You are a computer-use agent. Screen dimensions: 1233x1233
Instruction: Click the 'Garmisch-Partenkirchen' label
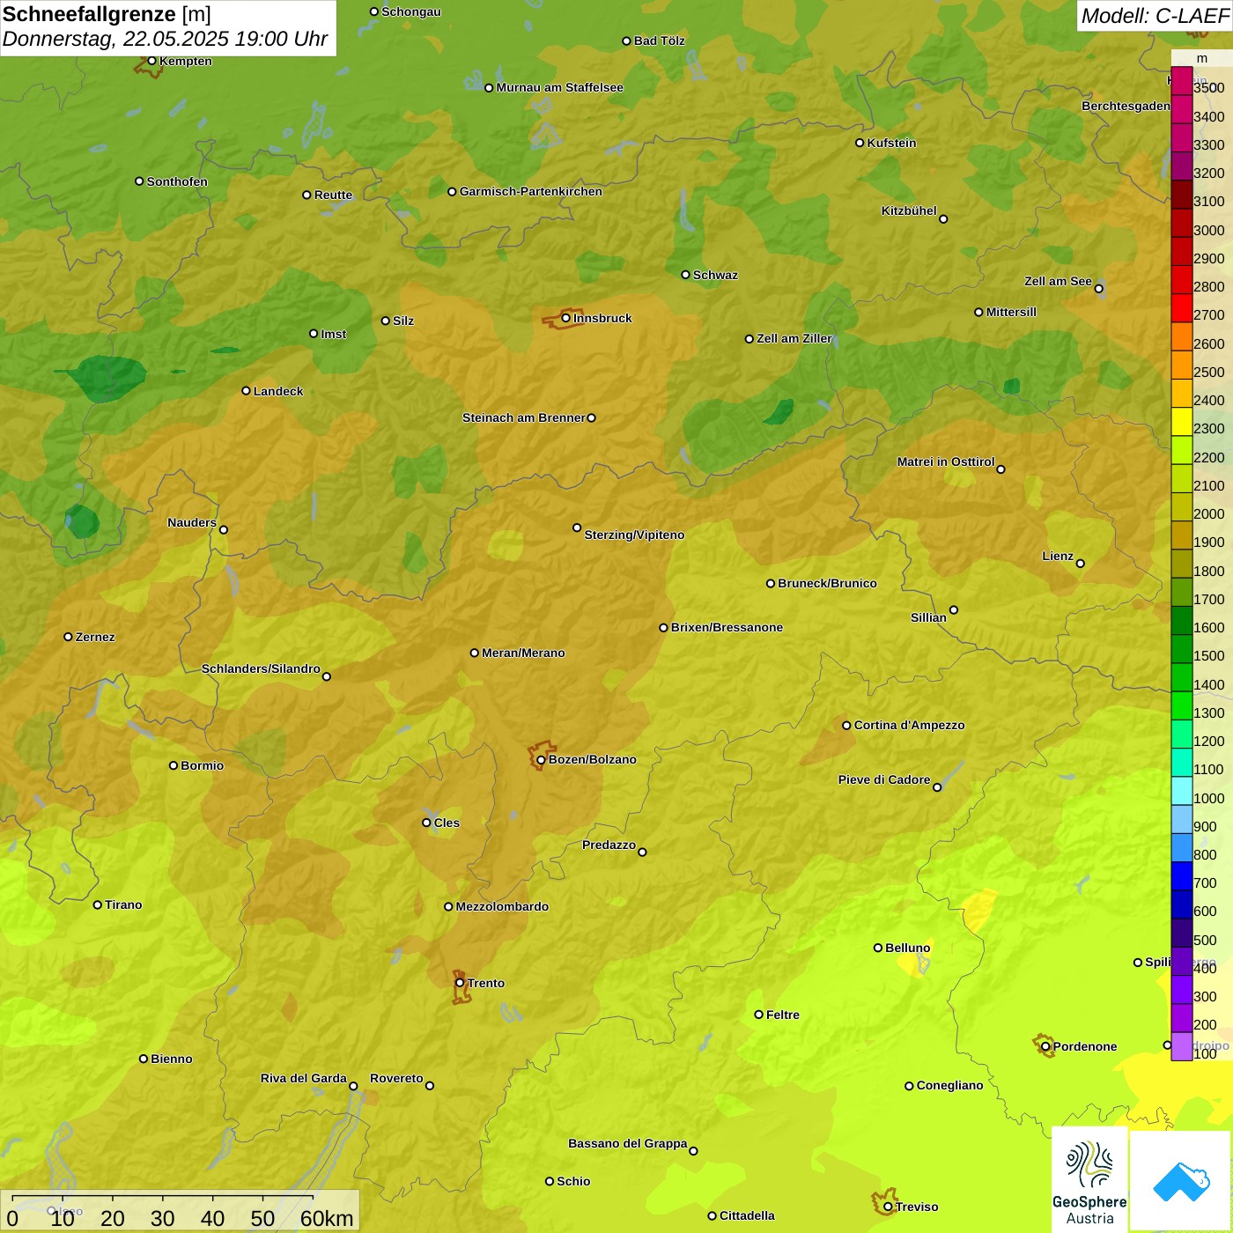[x=531, y=191]
